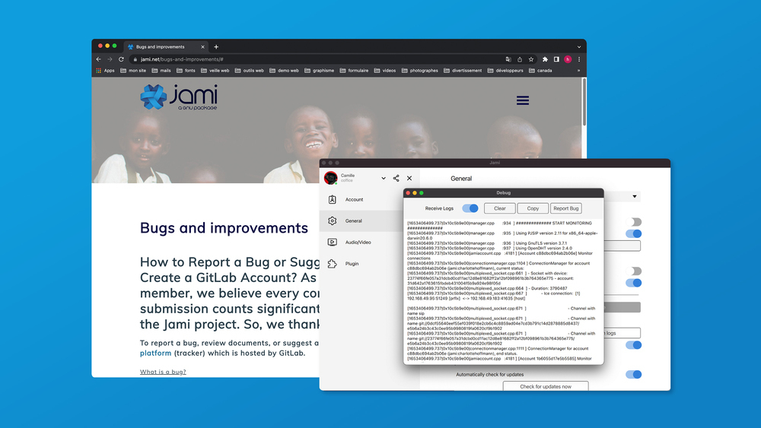Viewport: 761px width, 428px height.
Task: Click Check for updates now button
Action: pyautogui.click(x=546, y=386)
